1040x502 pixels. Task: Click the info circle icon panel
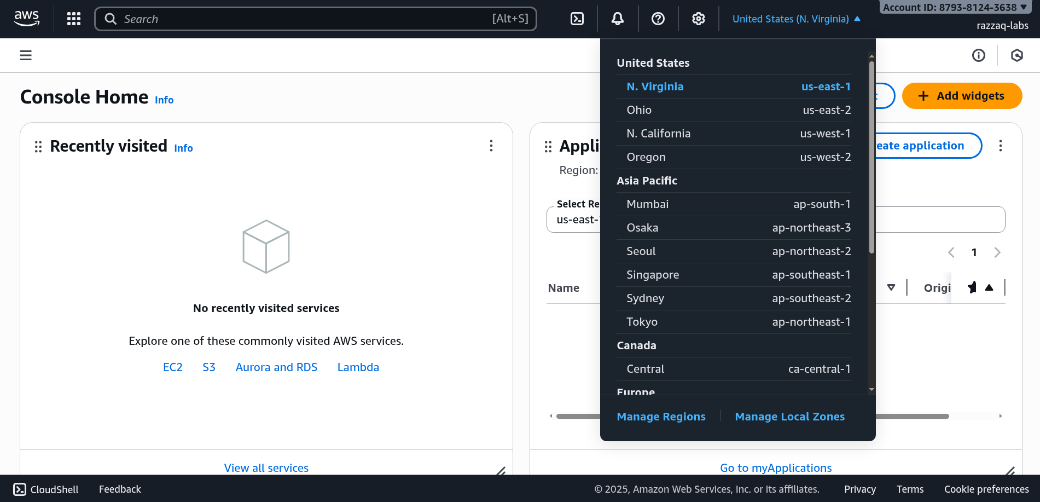click(x=979, y=55)
